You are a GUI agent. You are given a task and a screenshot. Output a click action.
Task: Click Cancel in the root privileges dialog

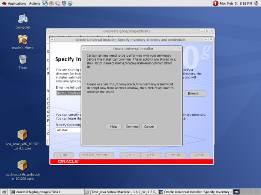click(149, 127)
